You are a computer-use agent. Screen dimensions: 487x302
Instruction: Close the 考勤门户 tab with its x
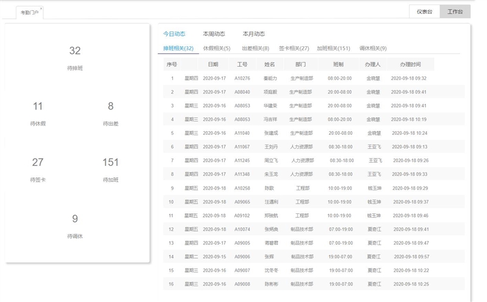coord(41,9)
